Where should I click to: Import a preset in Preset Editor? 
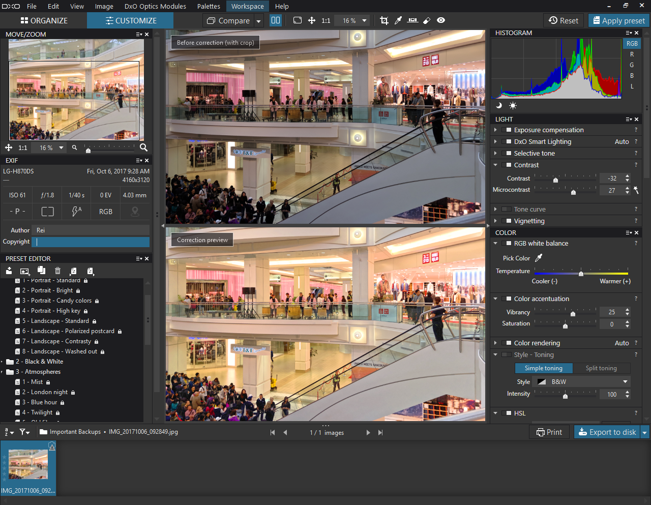tap(9, 271)
